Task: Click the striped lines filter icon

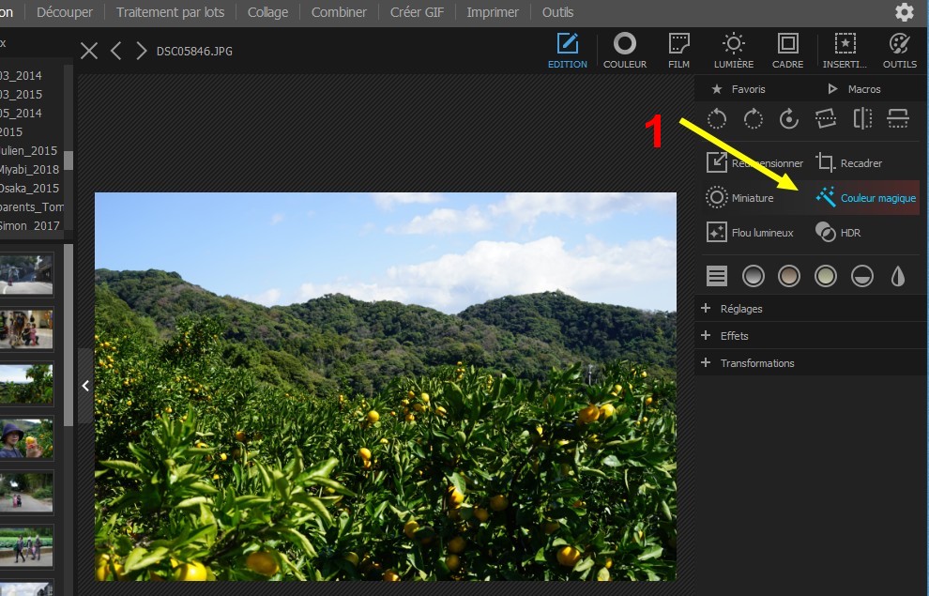Action: (x=716, y=276)
